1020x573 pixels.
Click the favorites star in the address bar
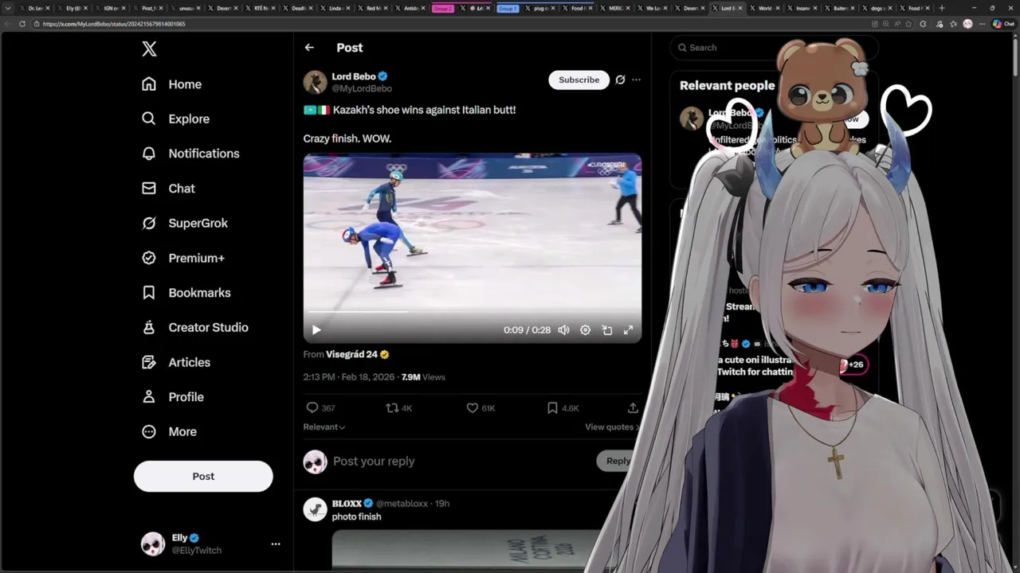tap(909, 24)
